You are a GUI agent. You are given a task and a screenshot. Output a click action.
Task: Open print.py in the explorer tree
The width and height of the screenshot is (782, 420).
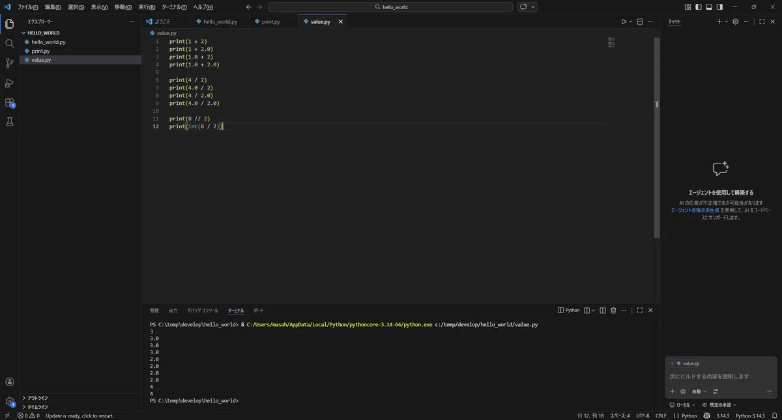[x=80, y=51]
